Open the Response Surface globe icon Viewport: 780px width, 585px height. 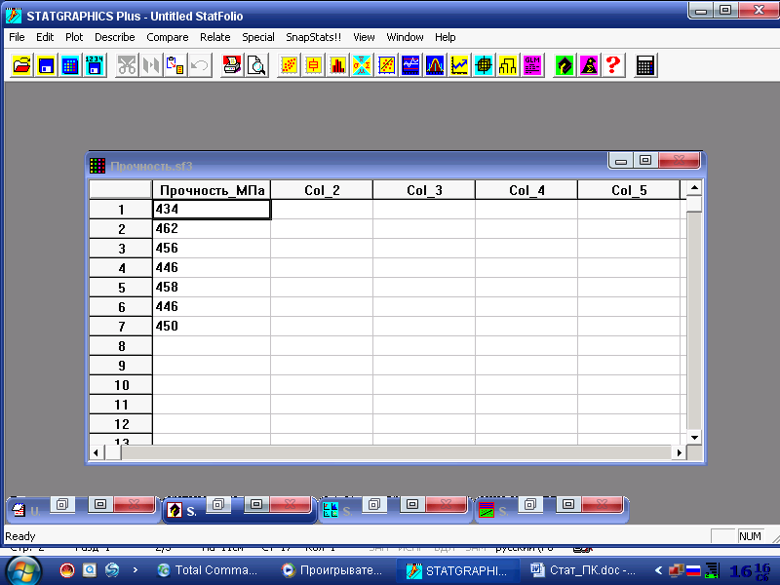(x=484, y=65)
